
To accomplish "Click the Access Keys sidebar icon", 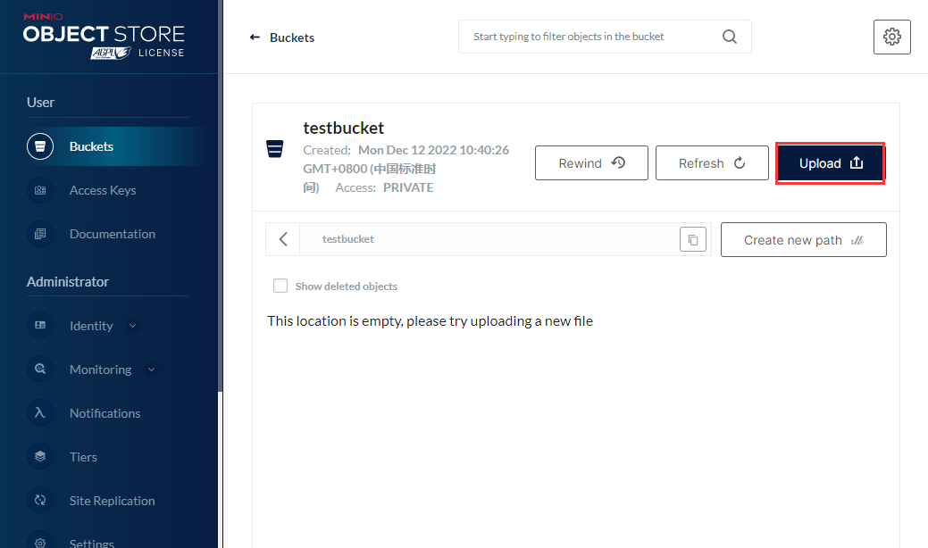I will pyautogui.click(x=40, y=190).
